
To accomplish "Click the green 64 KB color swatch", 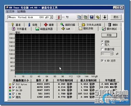I will tap(10, 91).
